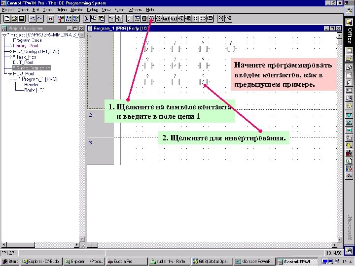Click navigator vertical scrollbar down arrow

(x=82, y=239)
